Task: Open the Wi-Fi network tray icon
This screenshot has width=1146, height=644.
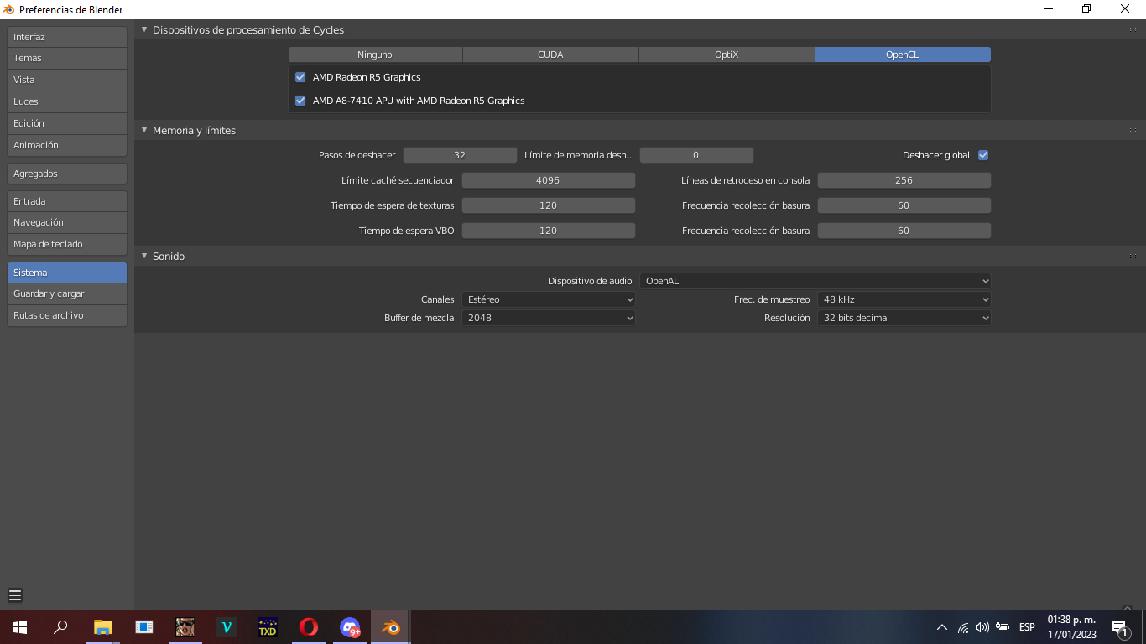Action: click(x=963, y=627)
